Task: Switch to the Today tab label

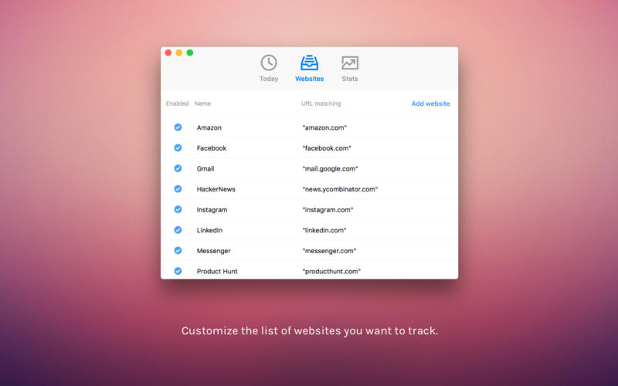Action: click(x=269, y=79)
